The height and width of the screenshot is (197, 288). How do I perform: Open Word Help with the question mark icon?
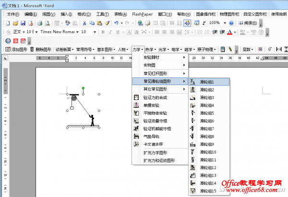coord(231,23)
